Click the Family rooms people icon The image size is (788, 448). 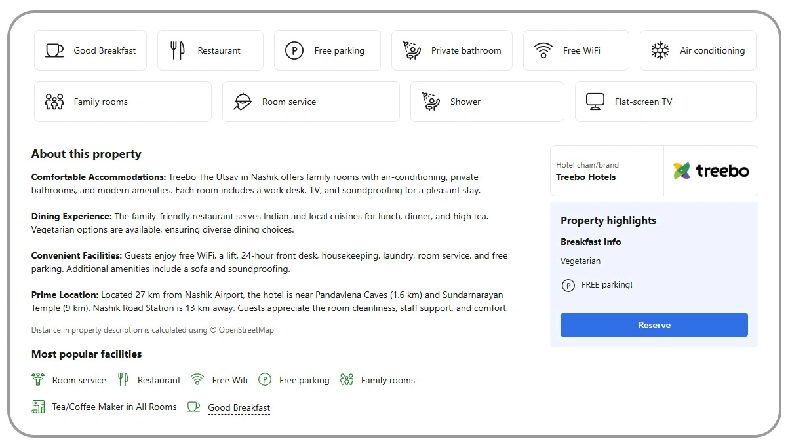[54, 101]
